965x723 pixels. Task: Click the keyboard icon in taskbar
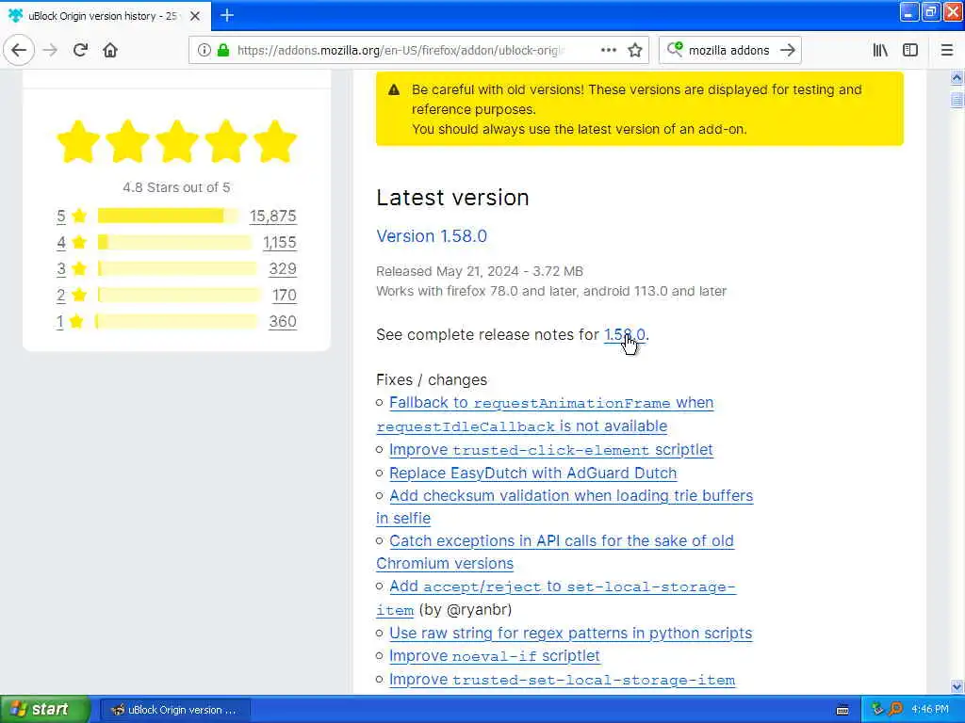(x=842, y=710)
